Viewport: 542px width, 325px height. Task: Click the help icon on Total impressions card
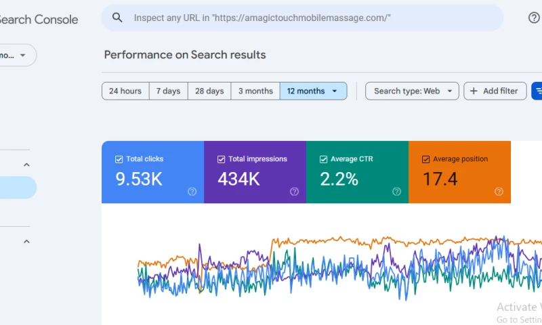(x=294, y=192)
